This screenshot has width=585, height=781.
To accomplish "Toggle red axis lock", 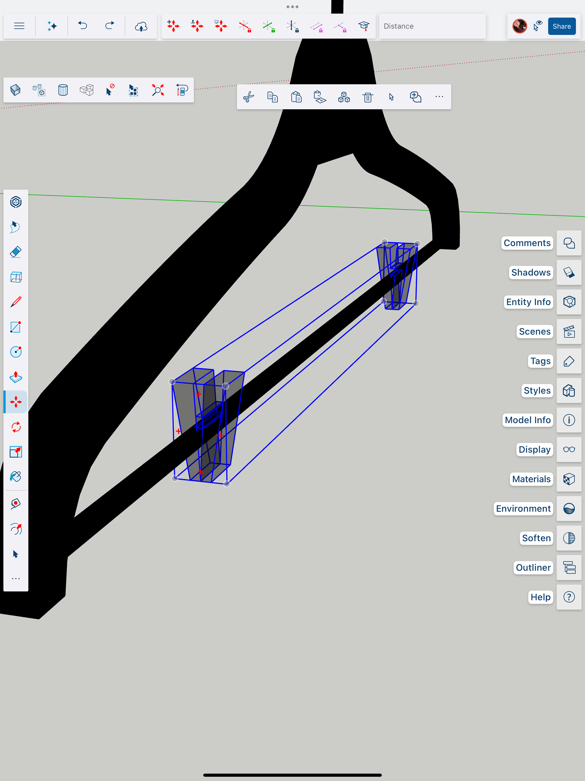I will coord(244,26).
